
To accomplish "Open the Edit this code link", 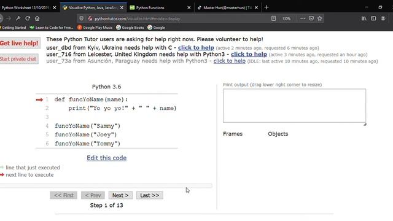I will pos(106,158).
